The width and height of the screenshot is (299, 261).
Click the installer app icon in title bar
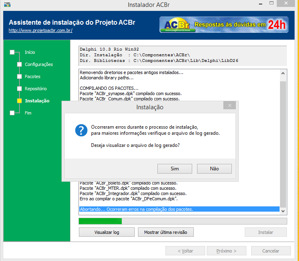[x=7, y=4]
